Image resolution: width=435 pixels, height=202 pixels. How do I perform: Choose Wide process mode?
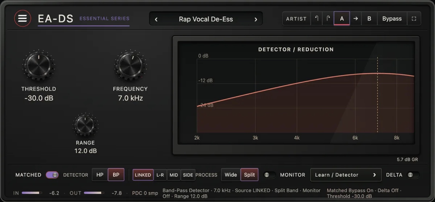click(231, 175)
